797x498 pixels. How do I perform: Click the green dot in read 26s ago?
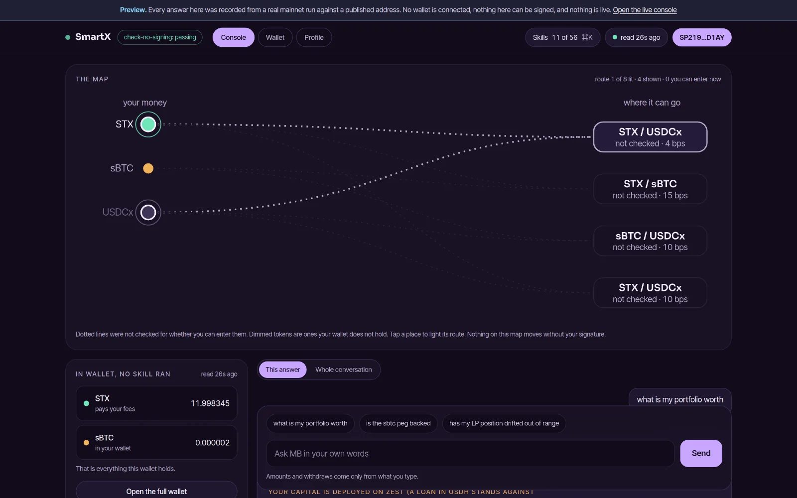[615, 37]
